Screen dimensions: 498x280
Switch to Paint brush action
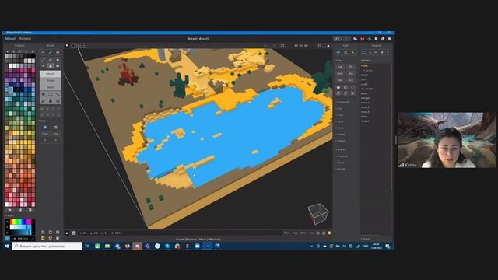[x=51, y=87]
